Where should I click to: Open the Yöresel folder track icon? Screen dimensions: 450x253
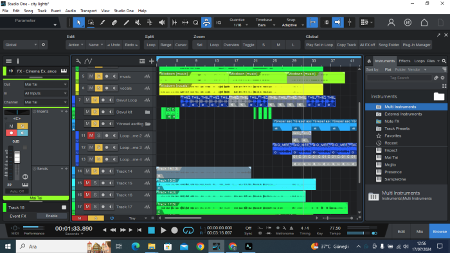[148, 124]
